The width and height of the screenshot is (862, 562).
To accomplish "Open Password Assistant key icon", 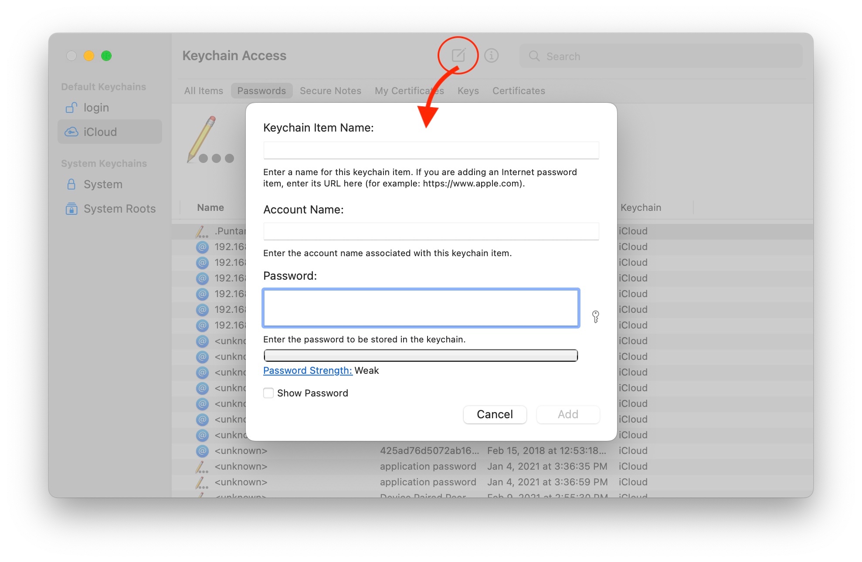I will click(x=595, y=316).
